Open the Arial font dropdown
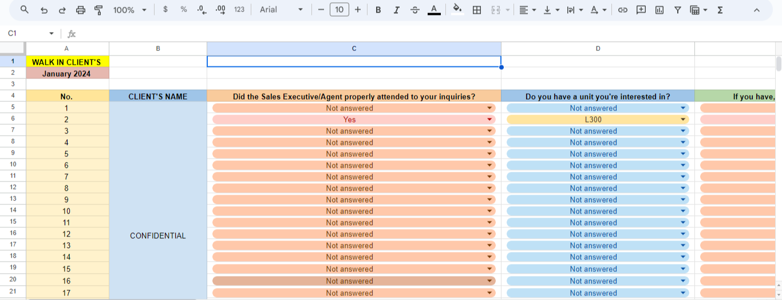782x300 pixels. 282,10
